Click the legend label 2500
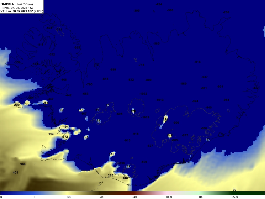This screenshot has height=199, width=265. (x=235, y=197)
